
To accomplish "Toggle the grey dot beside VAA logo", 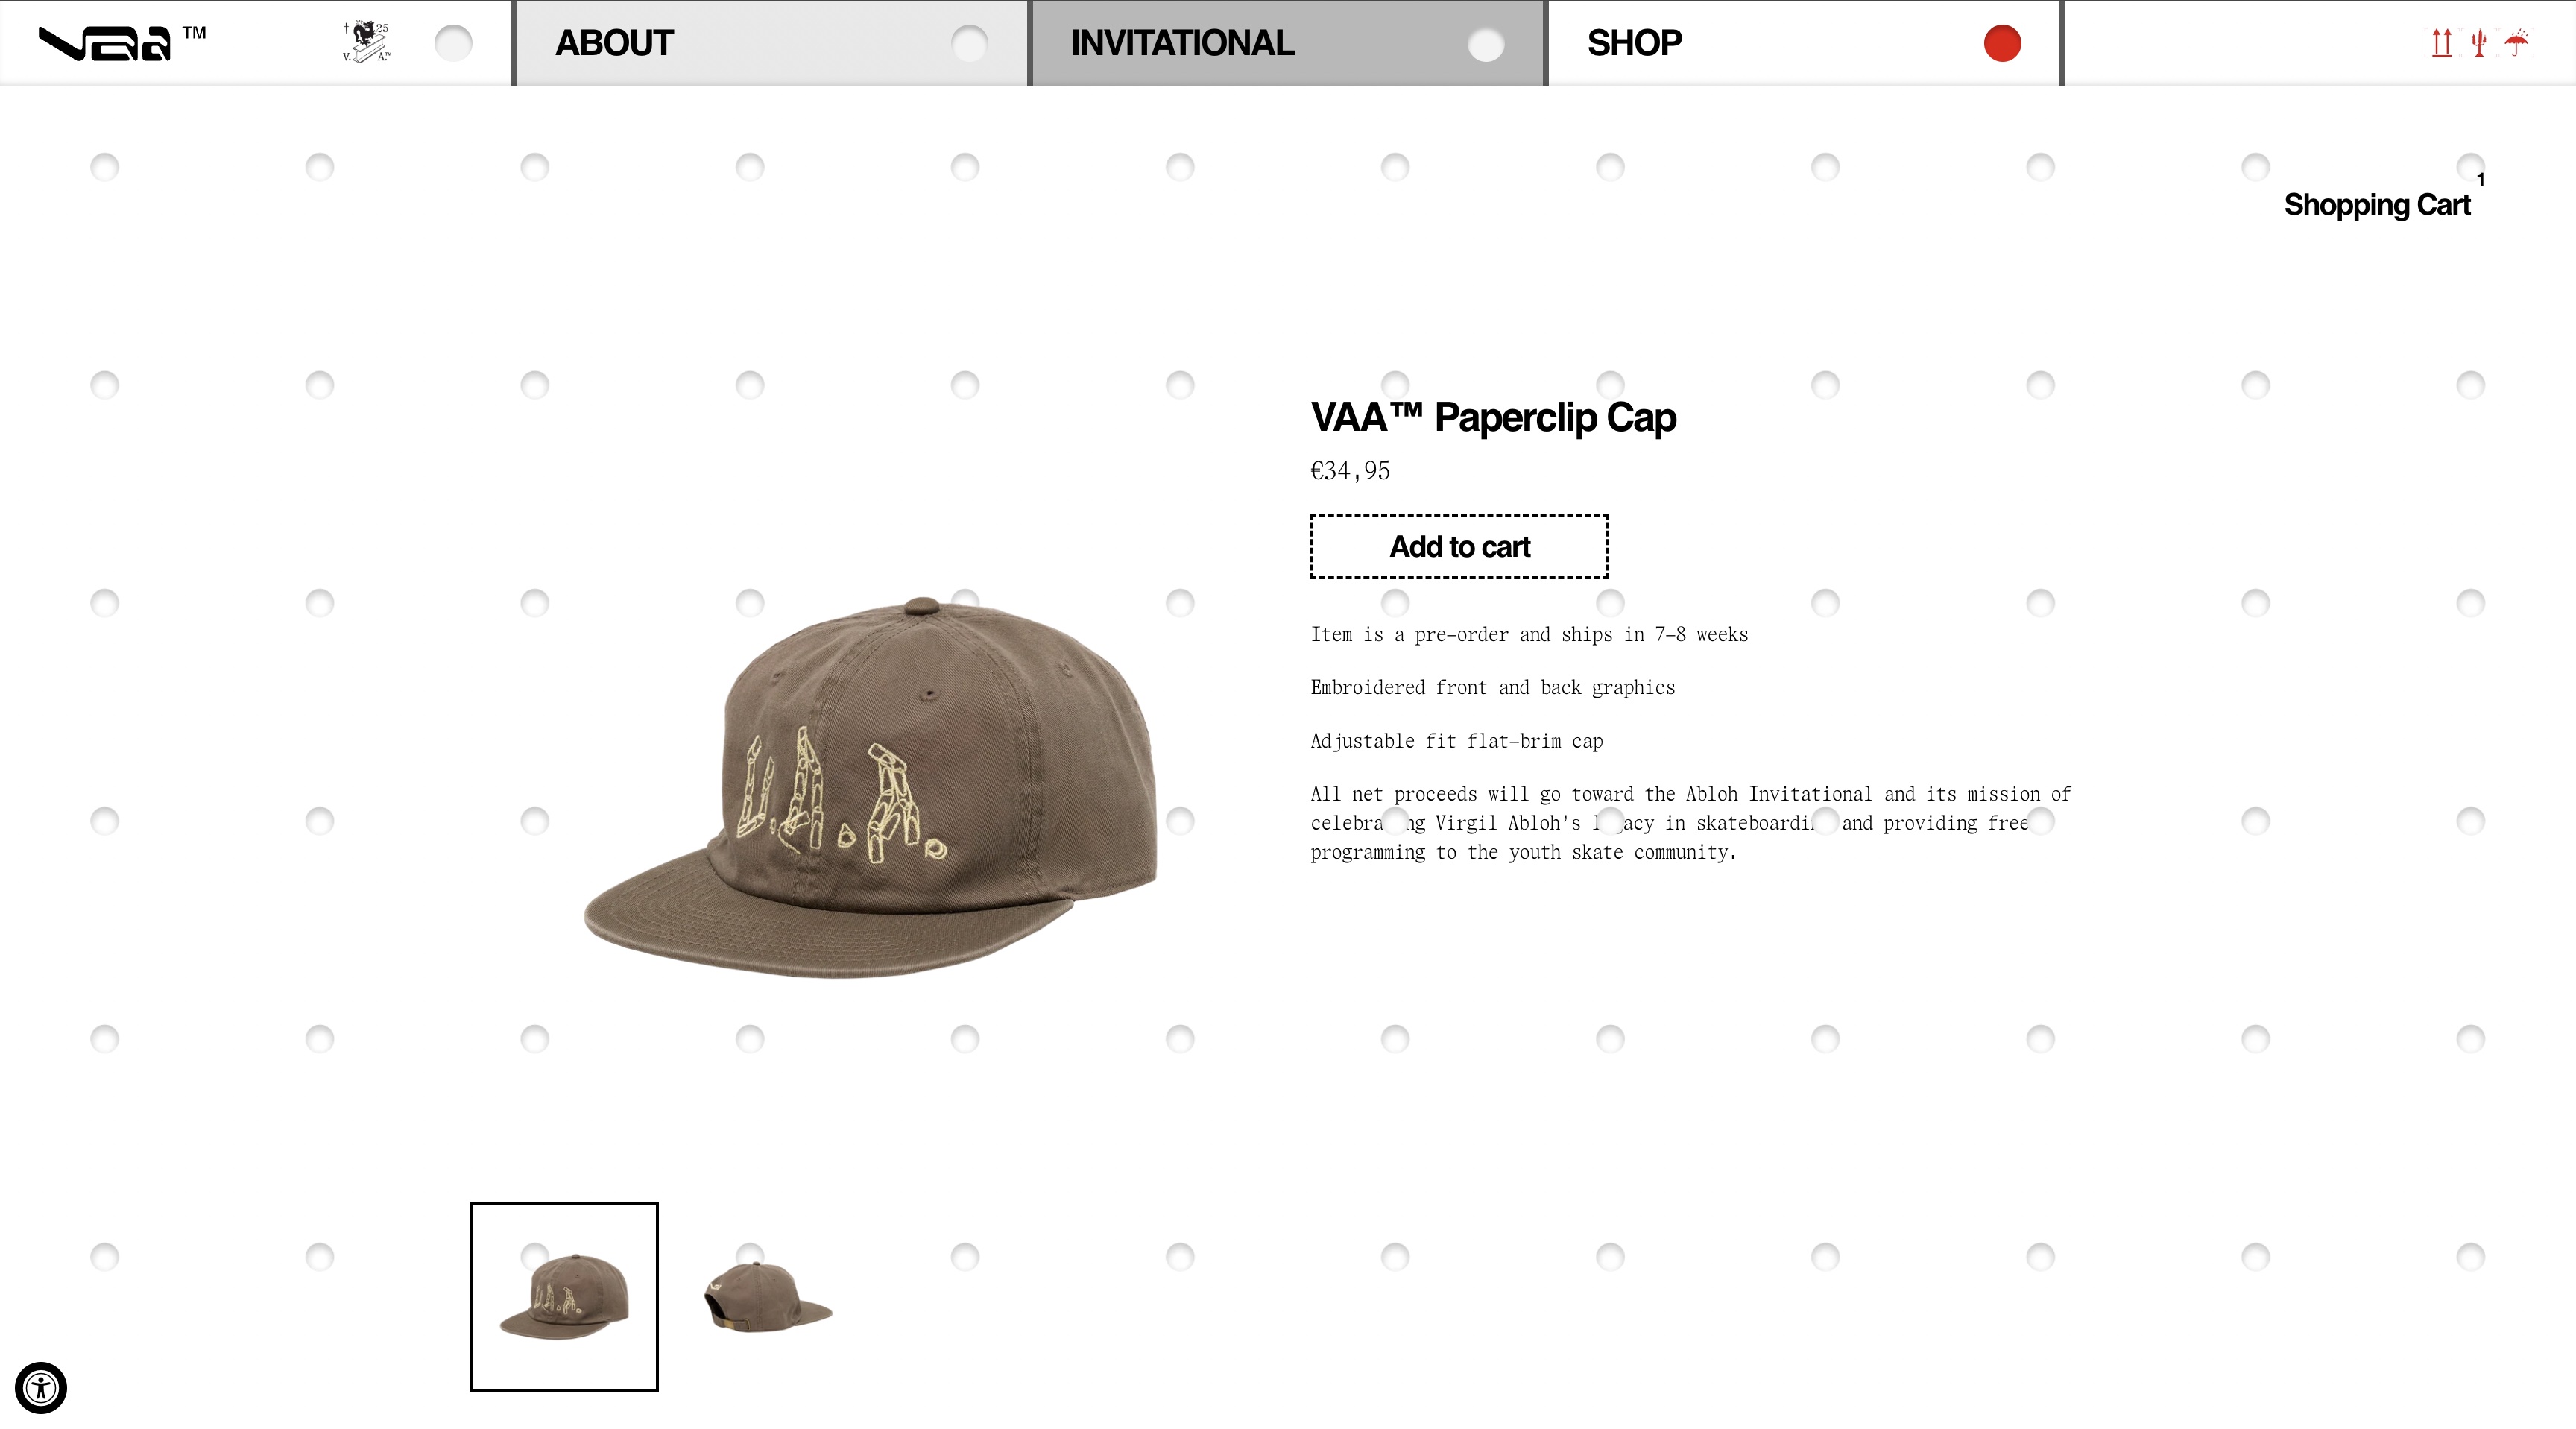I will (x=453, y=43).
